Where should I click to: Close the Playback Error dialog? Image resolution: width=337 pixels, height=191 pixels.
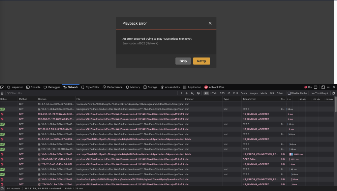tap(210, 23)
